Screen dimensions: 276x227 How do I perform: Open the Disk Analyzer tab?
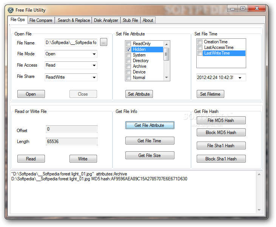(106, 20)
